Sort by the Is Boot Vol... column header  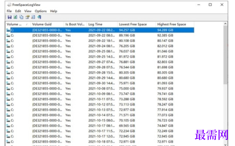pos(75,24)
